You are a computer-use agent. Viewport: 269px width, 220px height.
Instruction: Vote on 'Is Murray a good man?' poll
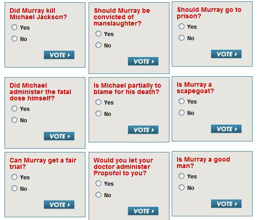(x=226, y=204)
